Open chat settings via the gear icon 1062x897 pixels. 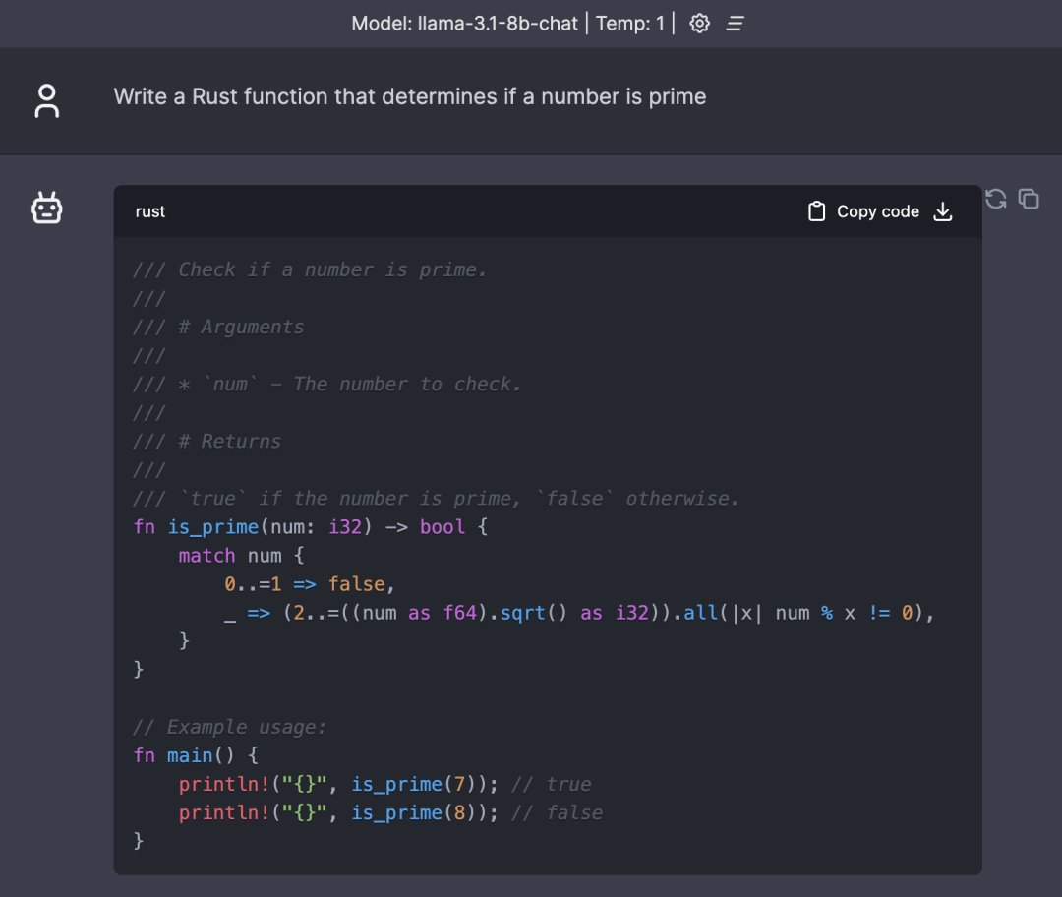coord(699,24)
